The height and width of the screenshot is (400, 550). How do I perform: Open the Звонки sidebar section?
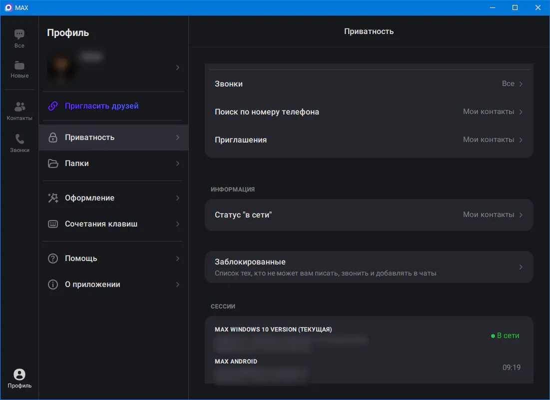pyautogui.click(x=19, y=143)
